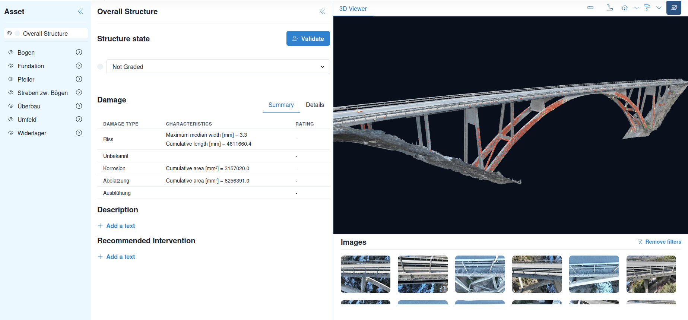Select Überbau in the Asset list
This screenshot has height=320, width=688.
point(29,106)
